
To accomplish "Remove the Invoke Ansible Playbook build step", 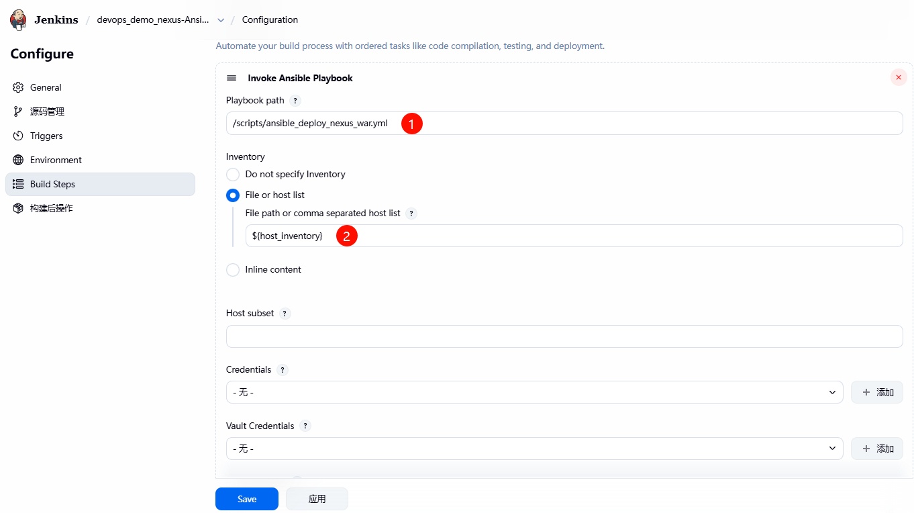I will pos(898,77).
